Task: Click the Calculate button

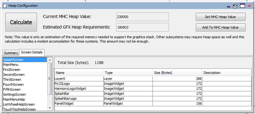Action: [x=21, y=22]
